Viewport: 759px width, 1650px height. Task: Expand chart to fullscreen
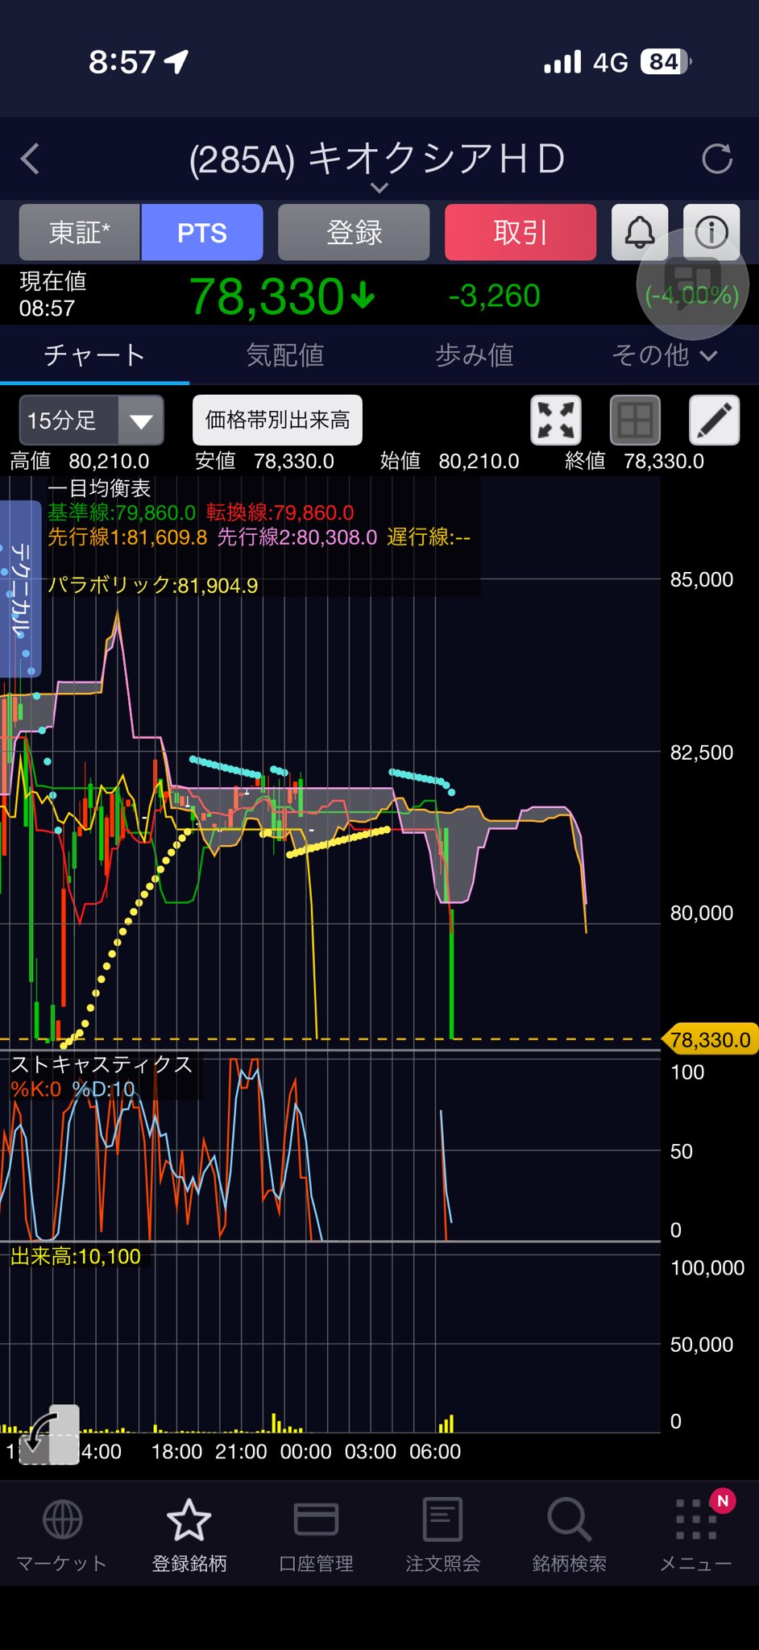[x=556, y=420]
